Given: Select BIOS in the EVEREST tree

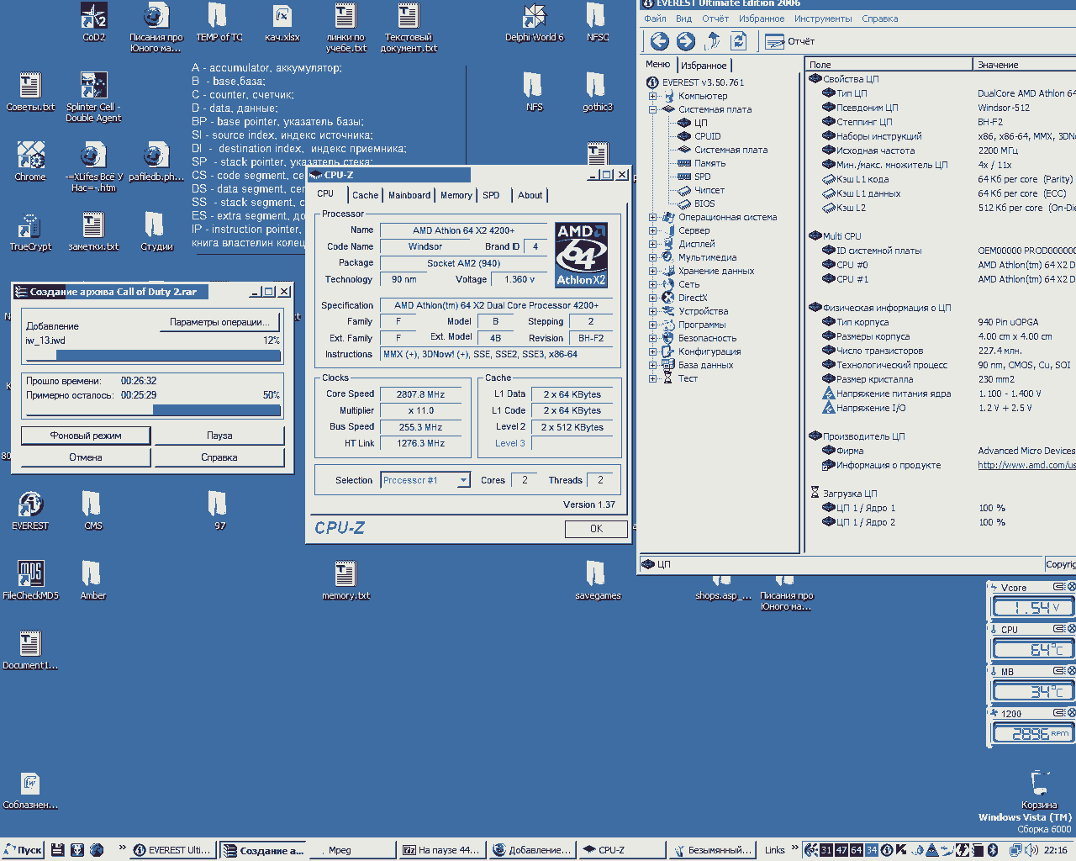Looking at the screenshot, I should 704,203.
